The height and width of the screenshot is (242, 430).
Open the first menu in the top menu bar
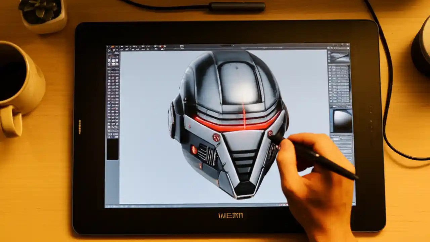(x=108, y=46)
